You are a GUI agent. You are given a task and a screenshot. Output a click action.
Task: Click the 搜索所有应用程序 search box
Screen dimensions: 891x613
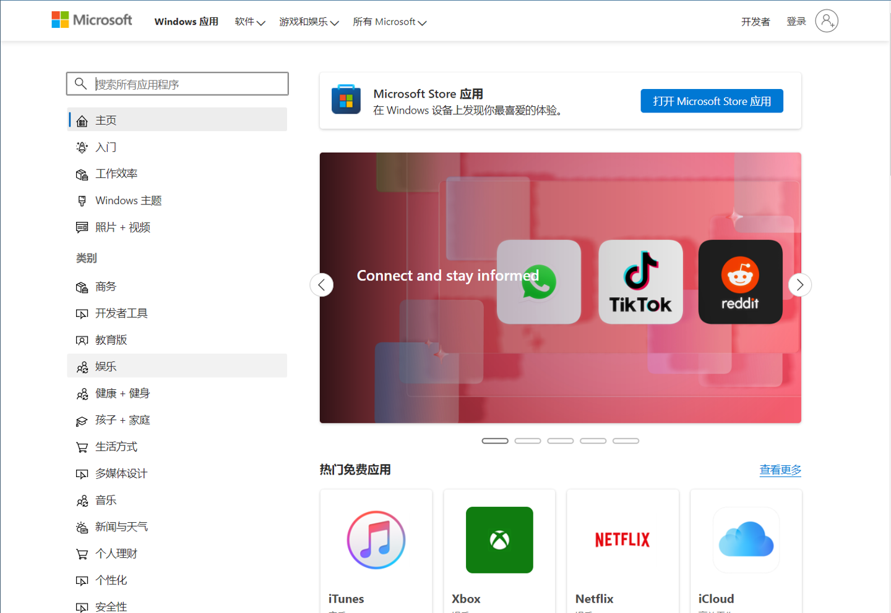coord(178,83)
